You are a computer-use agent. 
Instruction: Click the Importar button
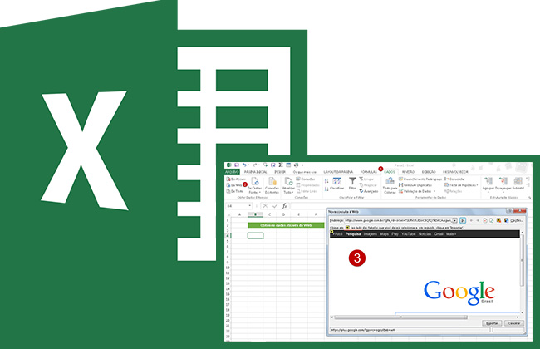(x=492, y=323)
